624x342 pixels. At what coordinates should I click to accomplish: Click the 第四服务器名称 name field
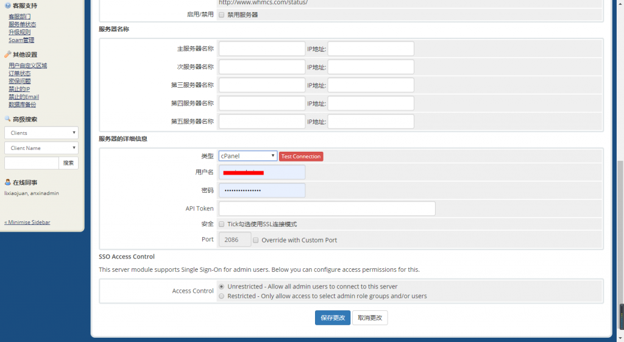tap(262, 103)
